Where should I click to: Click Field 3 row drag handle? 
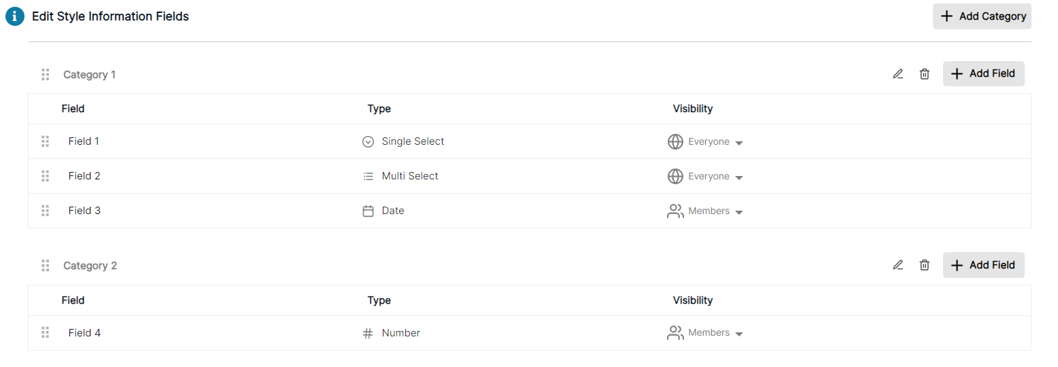pos(46,211)
